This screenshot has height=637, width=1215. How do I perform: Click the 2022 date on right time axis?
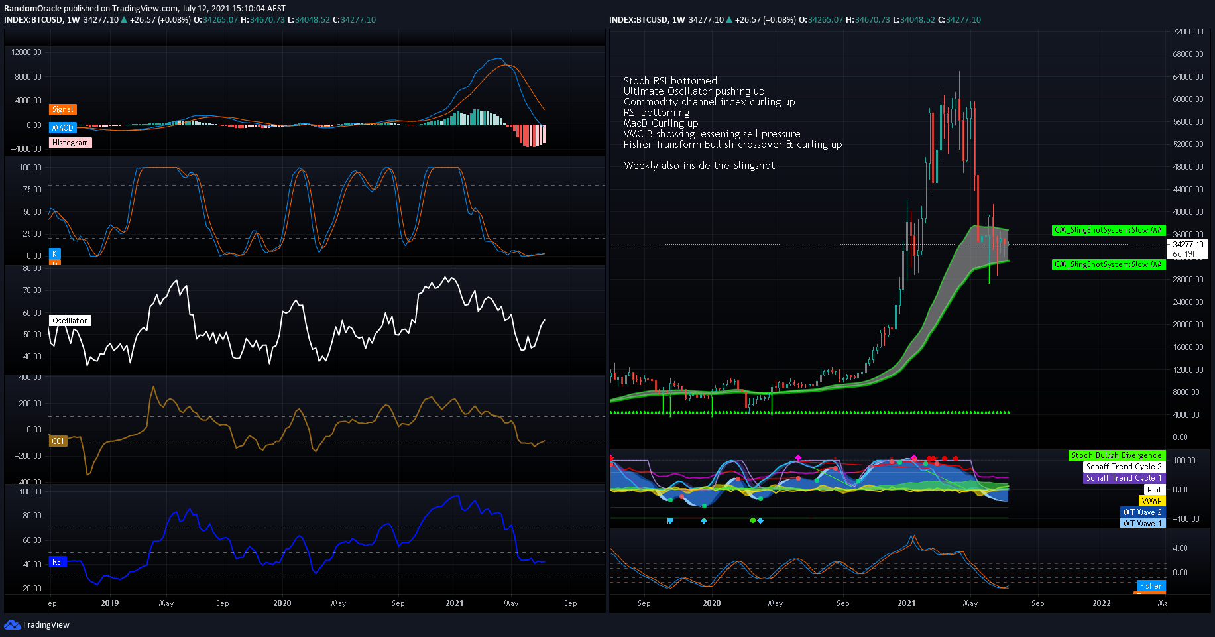(1102, 603)
